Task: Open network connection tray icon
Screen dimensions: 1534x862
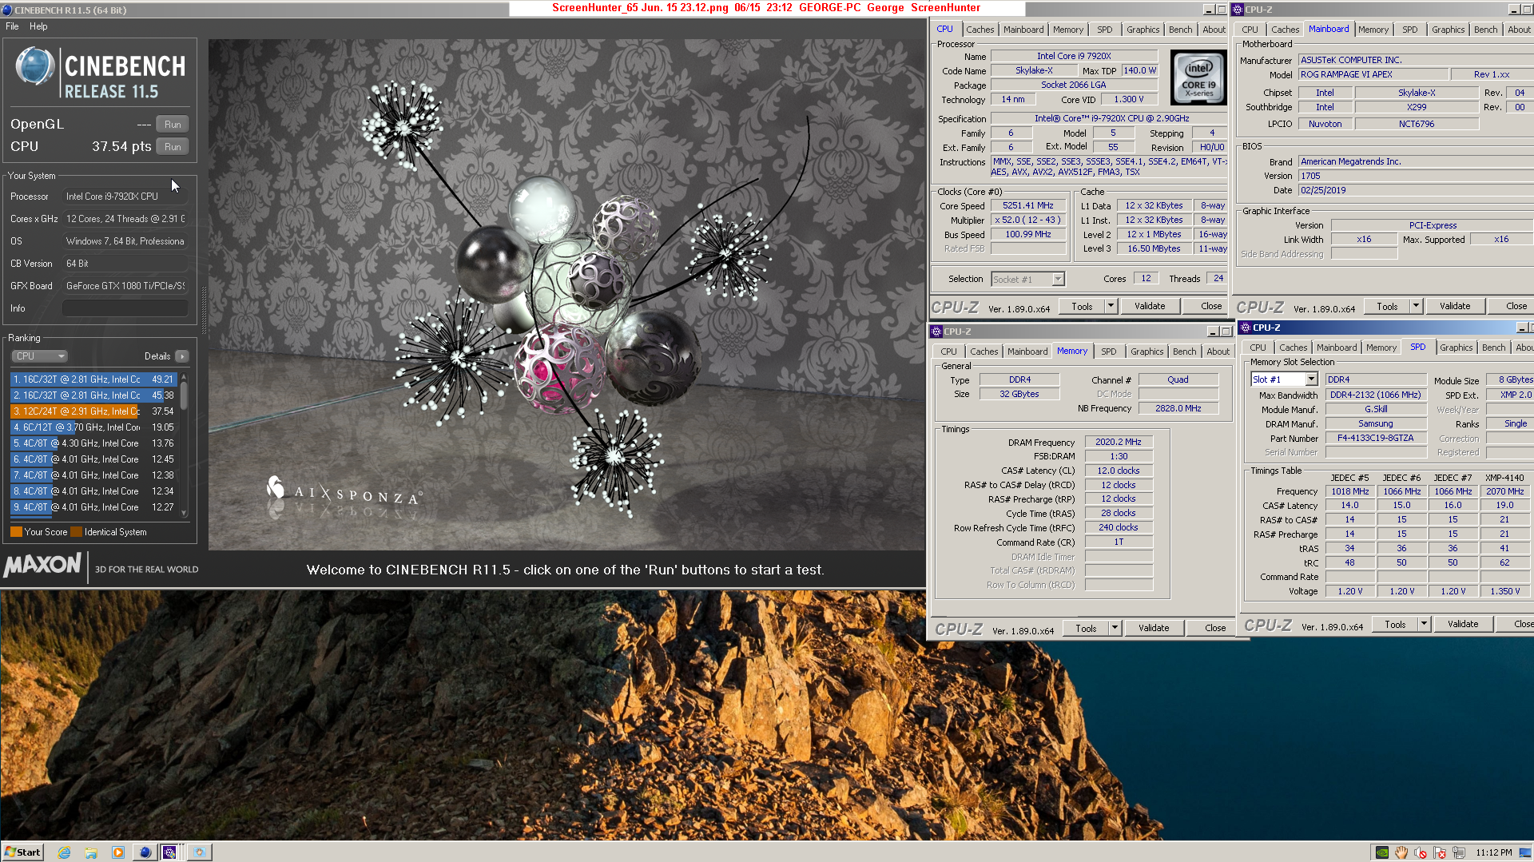Action: 1459,852
